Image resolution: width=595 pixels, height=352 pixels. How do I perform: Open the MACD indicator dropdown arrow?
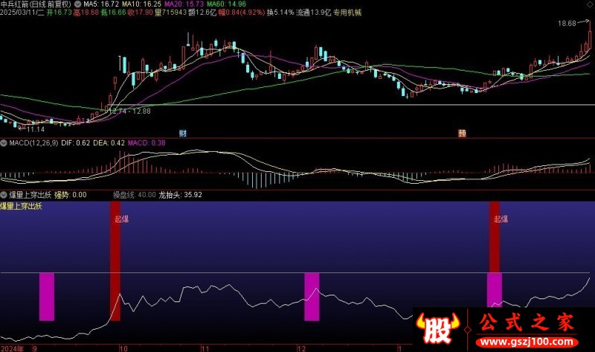(4, 143)
